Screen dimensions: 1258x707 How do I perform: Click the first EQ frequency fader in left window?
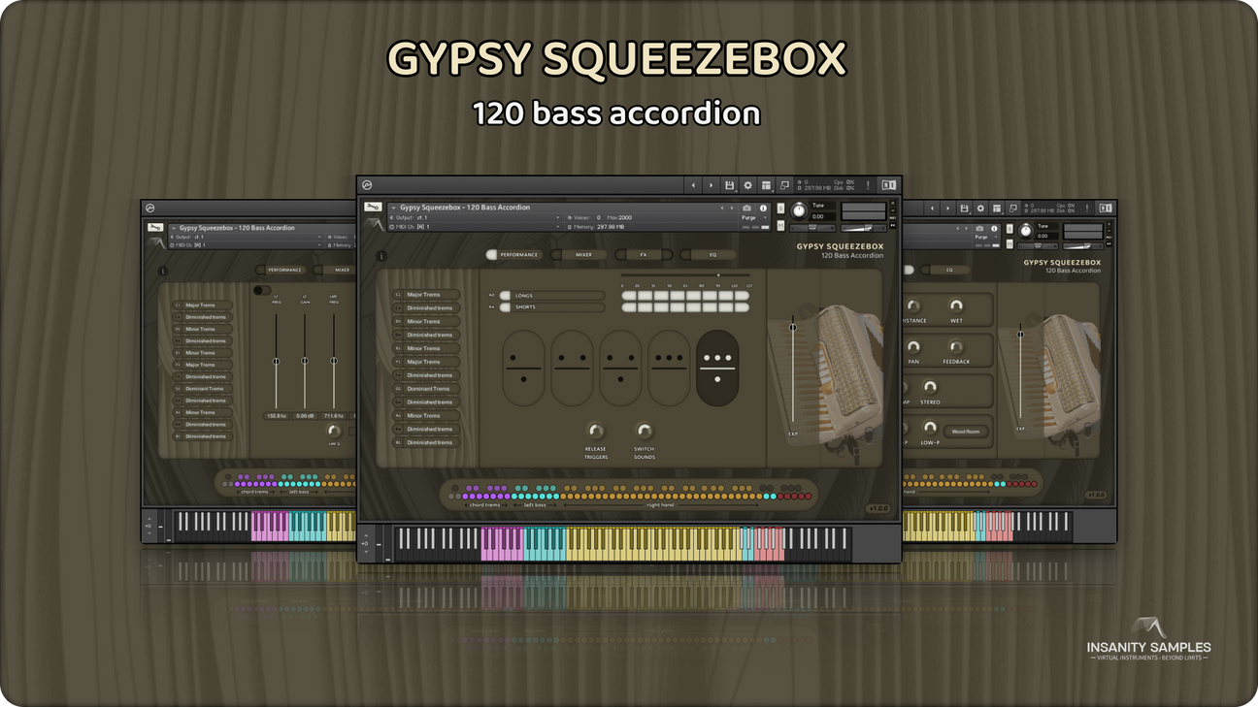(276, 361)
